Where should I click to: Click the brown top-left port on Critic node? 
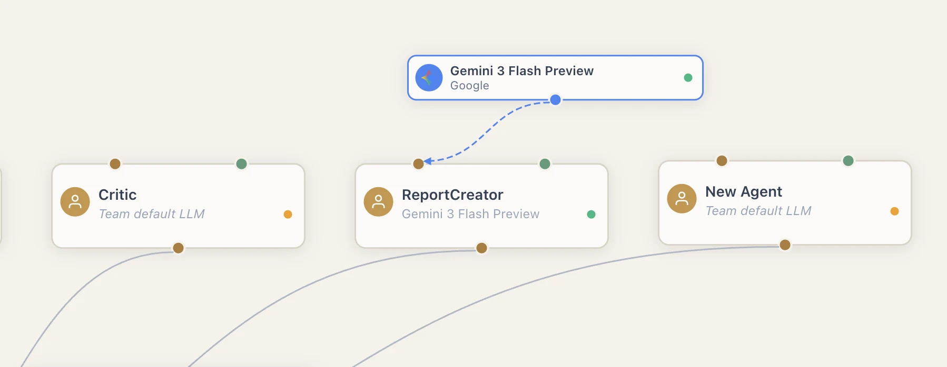[x=115, y=164]
